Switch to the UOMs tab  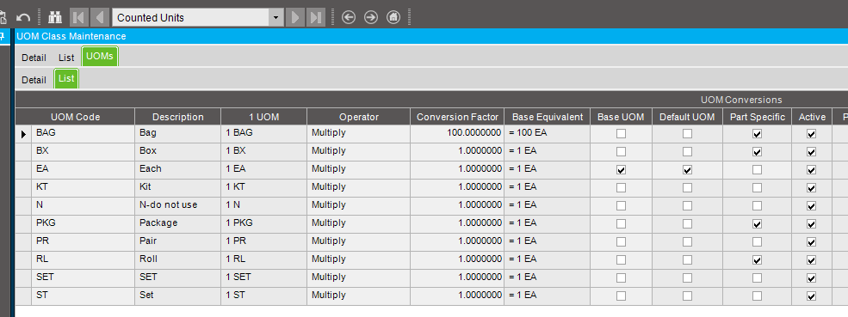100,57
